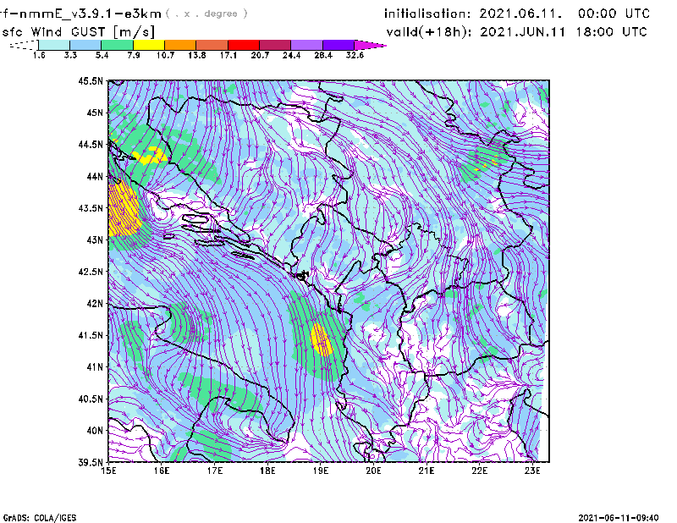Viewport: 677px width, 523px height.
Task: Click the 39.5N latitude label
Action: click(91, 462)
